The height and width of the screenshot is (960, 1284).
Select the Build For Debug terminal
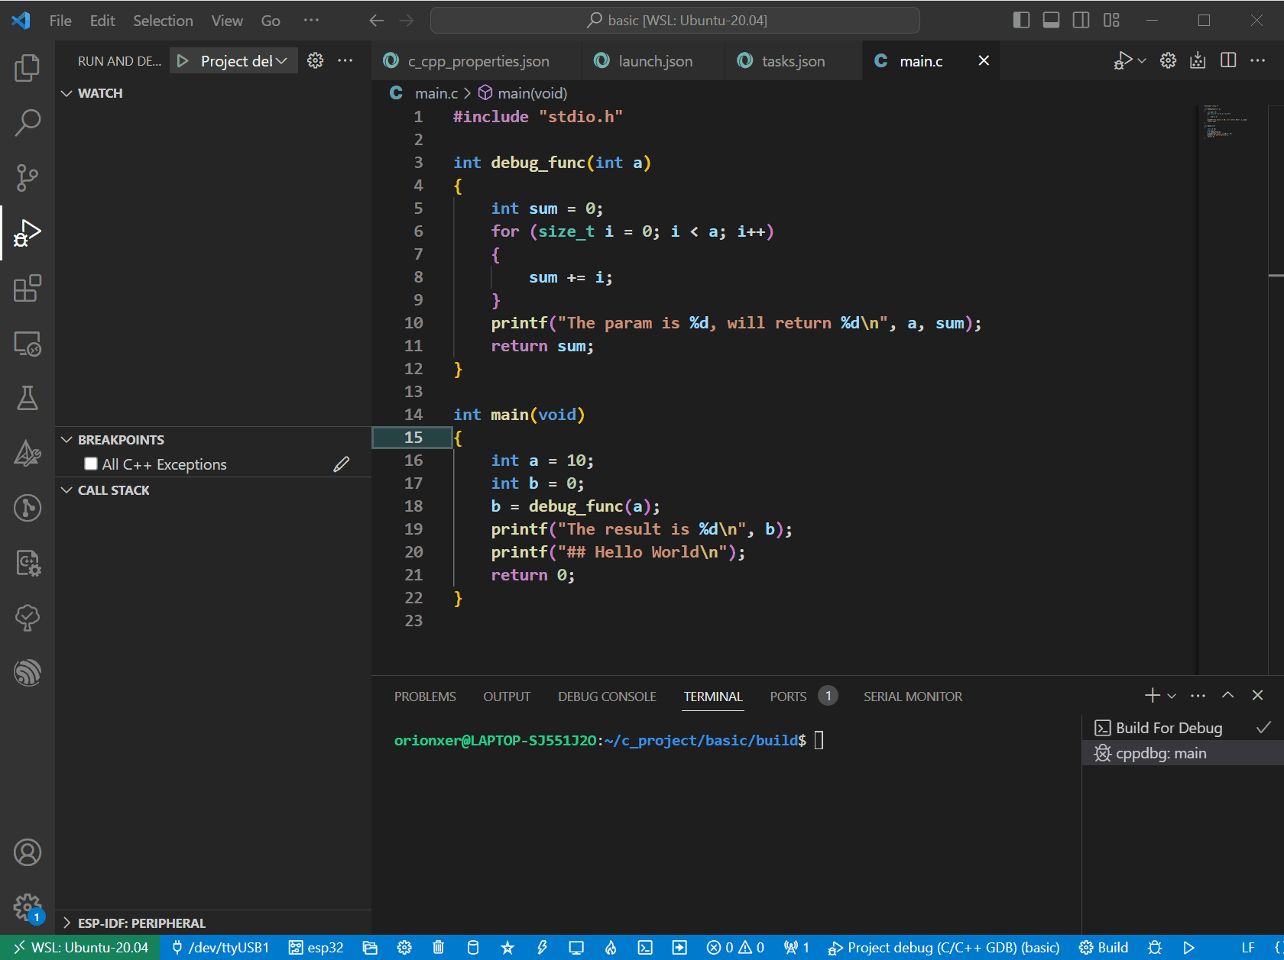pyautogui.click(x=1182, y=728)
